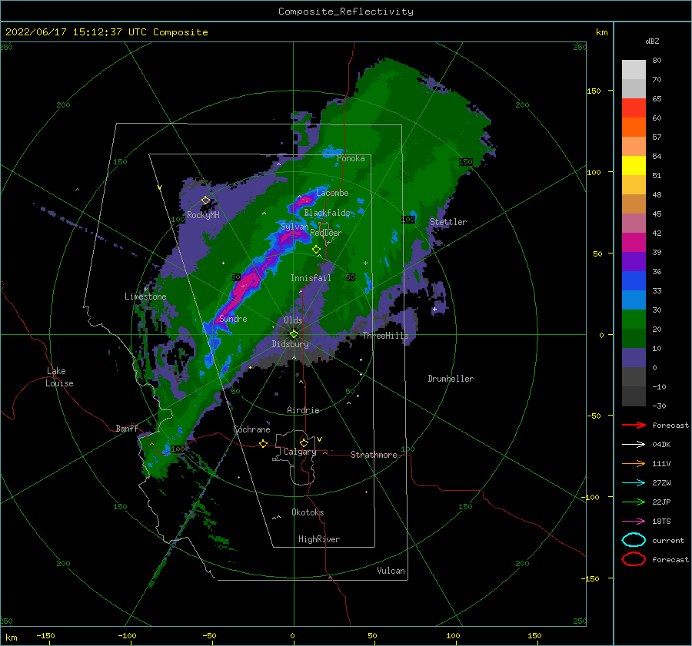Select the red 'forecast' ellipse legend icon
Screen dimensions: 692x646
634,559
